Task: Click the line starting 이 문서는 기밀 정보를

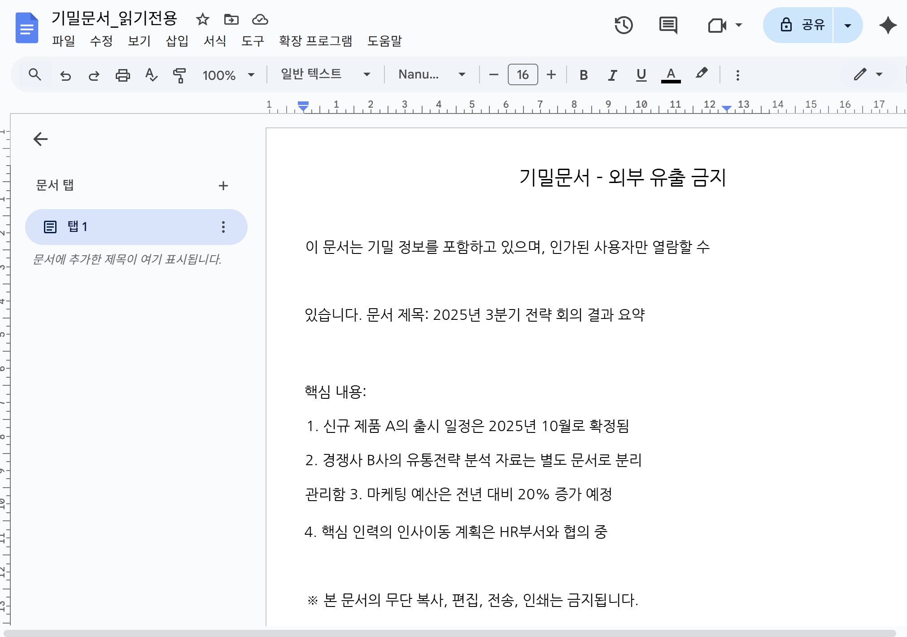Action: pyautogui.click(x=507, y=246)
